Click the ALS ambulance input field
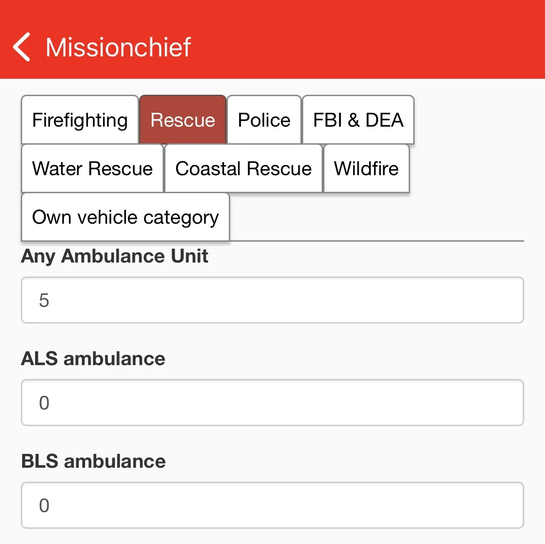This screenshot has width=545, height=544. [x=273, y=403]
